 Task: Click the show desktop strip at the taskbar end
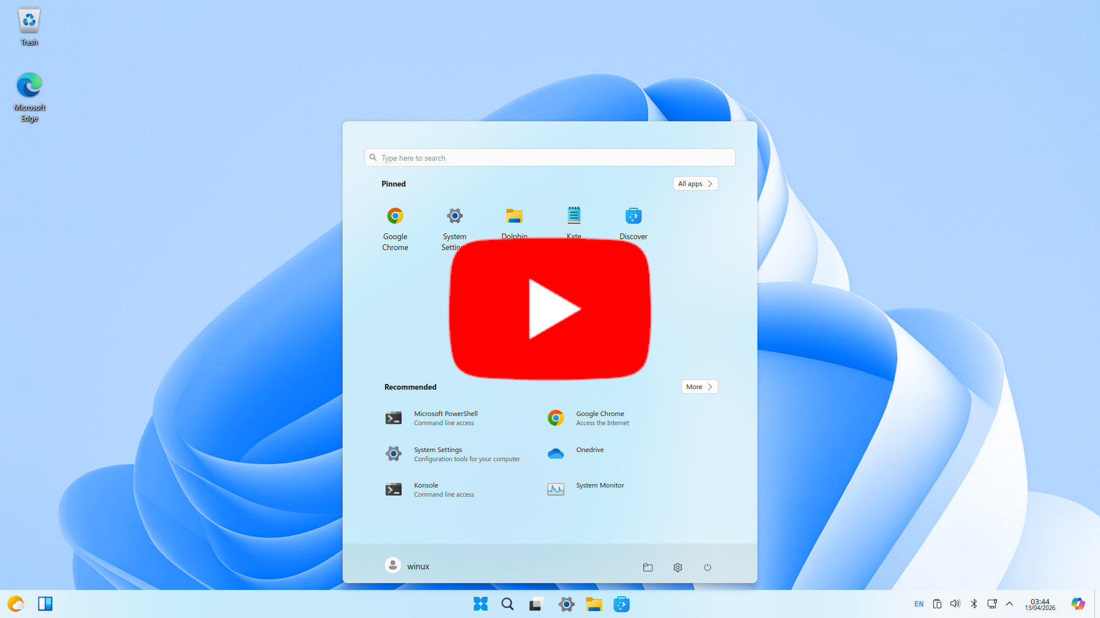click(1097, 604)
